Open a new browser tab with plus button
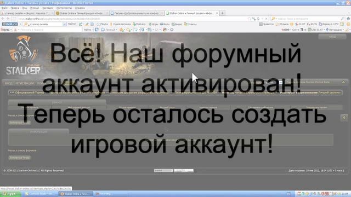This screenshot has height=197, width=351. tap(223, 13)
